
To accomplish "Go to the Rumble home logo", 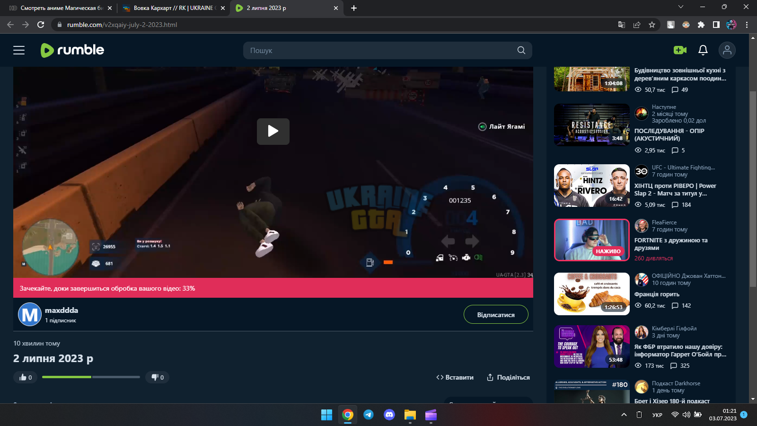I will (72, 50).
